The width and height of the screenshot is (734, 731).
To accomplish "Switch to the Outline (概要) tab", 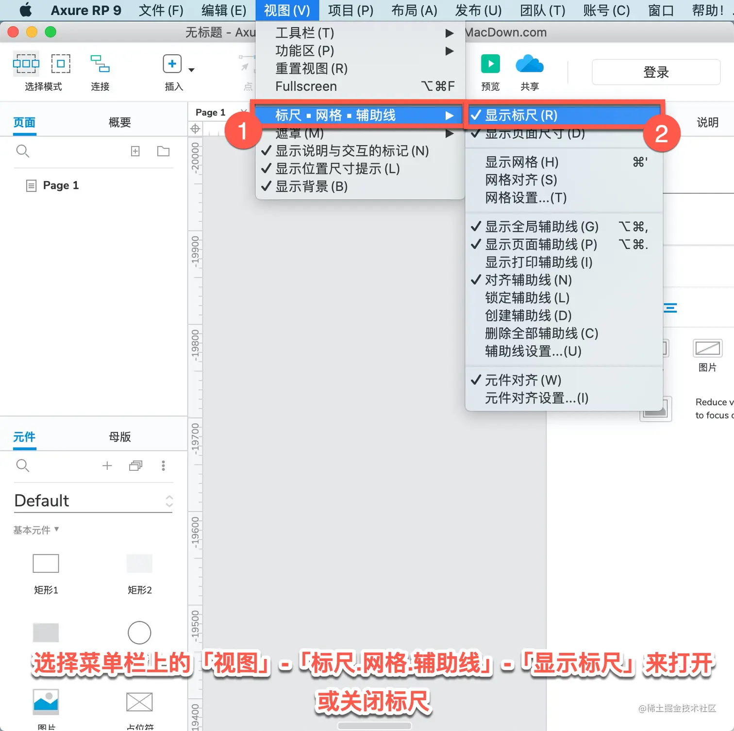I will point(120,122).
